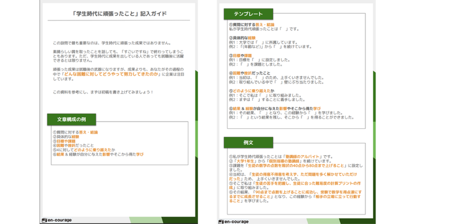Image resolution: width=449 pixels, height=224 pixels.
Task: Click the 「学生時代に頑張ったこと」記入ガイド title
Action: pyautogui.click(x=117, y=13)
